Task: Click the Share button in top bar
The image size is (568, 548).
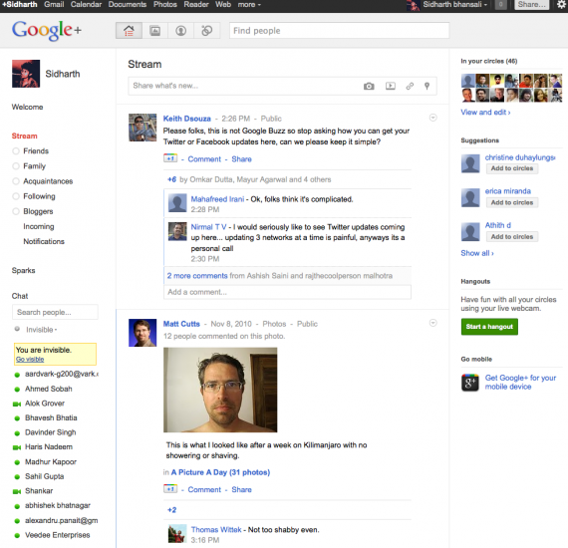Action: (x=531, y=4)
